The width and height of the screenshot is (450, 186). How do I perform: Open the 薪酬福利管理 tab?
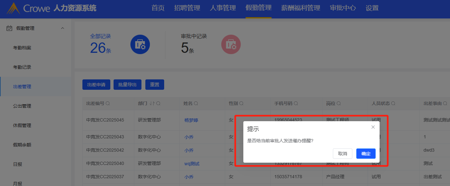click(x=301, y=8)
